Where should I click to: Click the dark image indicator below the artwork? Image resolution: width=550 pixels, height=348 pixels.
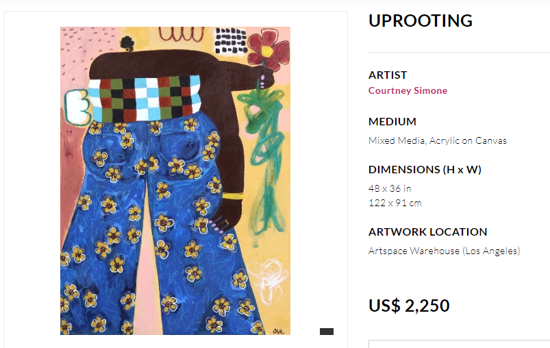coord(327,332)
